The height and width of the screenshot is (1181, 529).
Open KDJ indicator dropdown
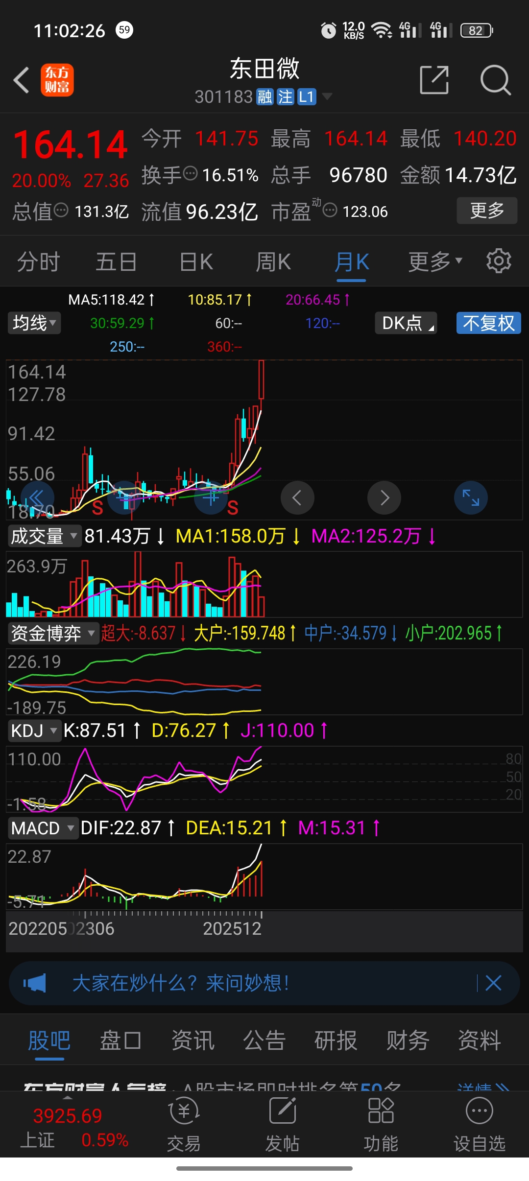(34, 731)
